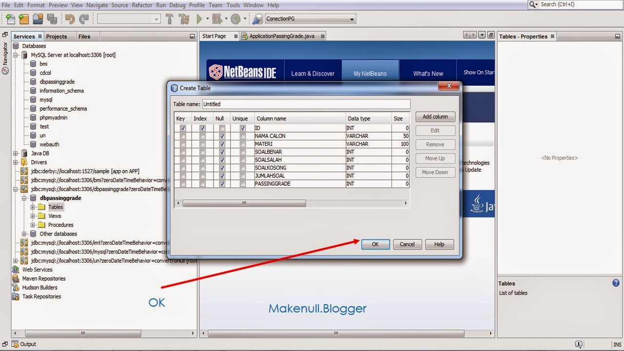The image size is (624, 351).
Task: Click the help question mark in Tables panel
Action: pyautogui.click(x=616, y=283)
